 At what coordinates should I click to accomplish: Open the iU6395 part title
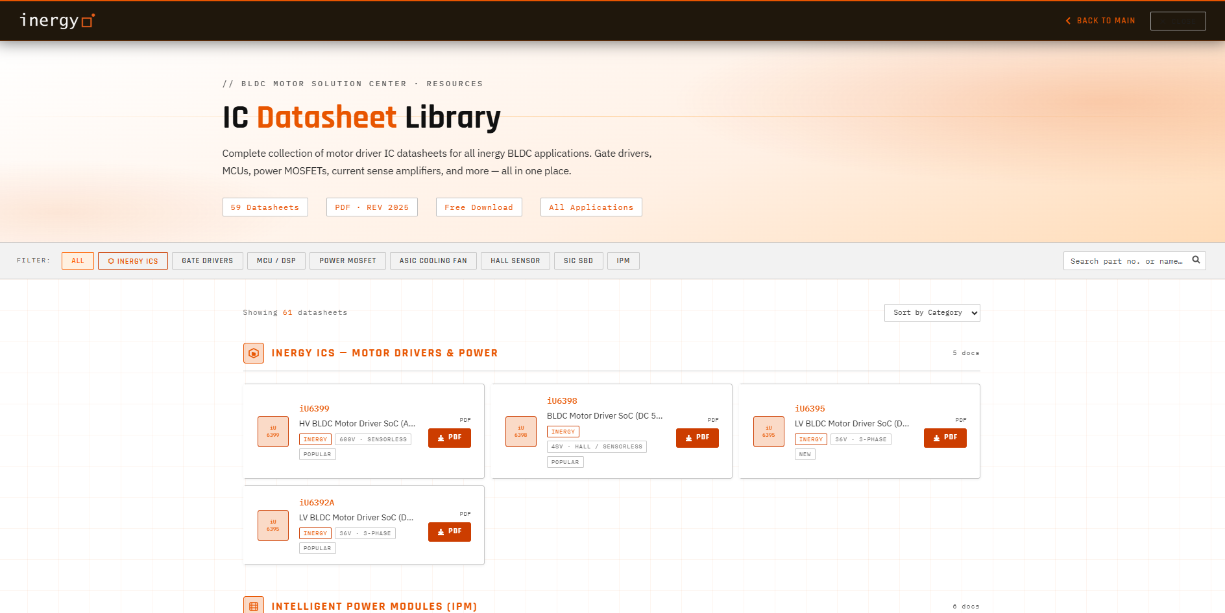pyautogui.click(x=810, y=409)
